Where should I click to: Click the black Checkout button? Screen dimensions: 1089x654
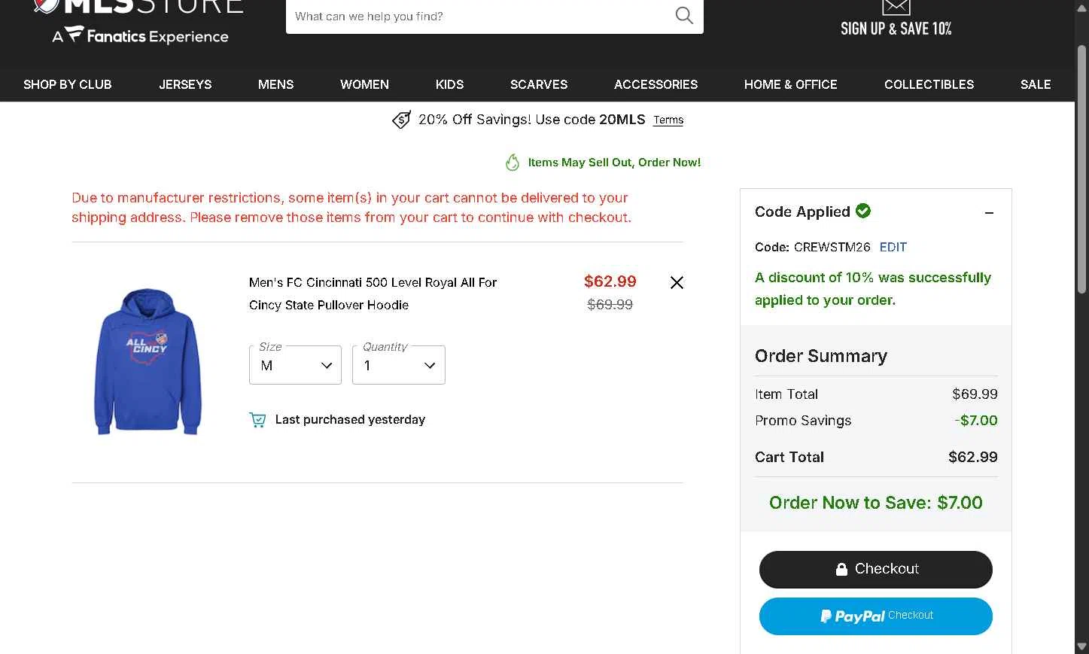coord(875,569)
